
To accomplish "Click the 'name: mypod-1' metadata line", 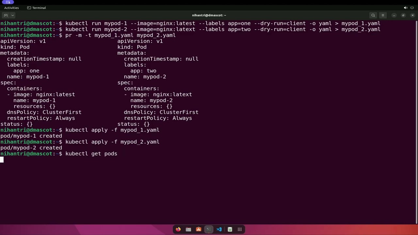I will 28,77.
